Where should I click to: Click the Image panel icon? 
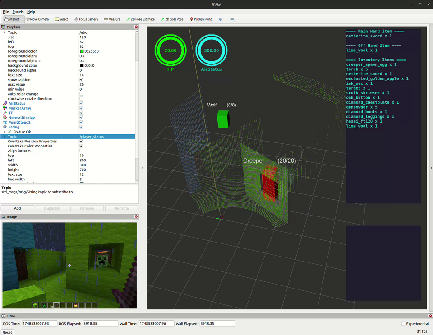tap(3, 217)
